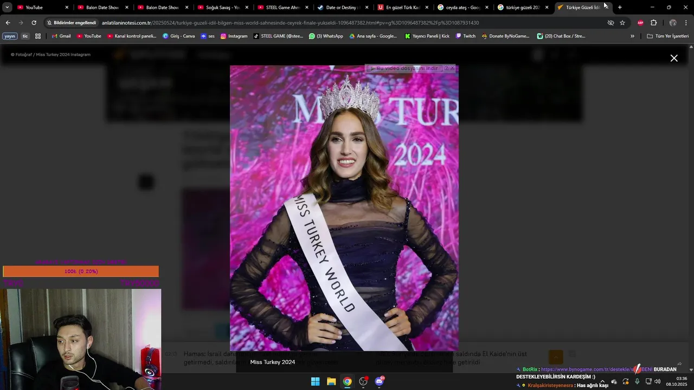Switch to the En güzel Türk Kad tab
The height and width of the screenshot is (390, 694).
coord(403,7)
